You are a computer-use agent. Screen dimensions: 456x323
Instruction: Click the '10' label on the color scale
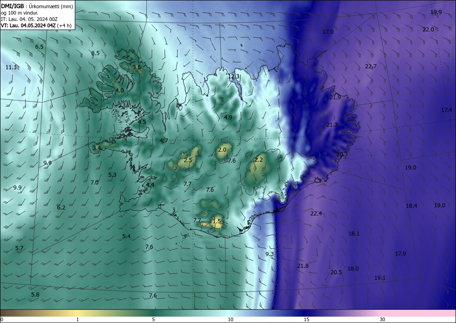(231, 320)
